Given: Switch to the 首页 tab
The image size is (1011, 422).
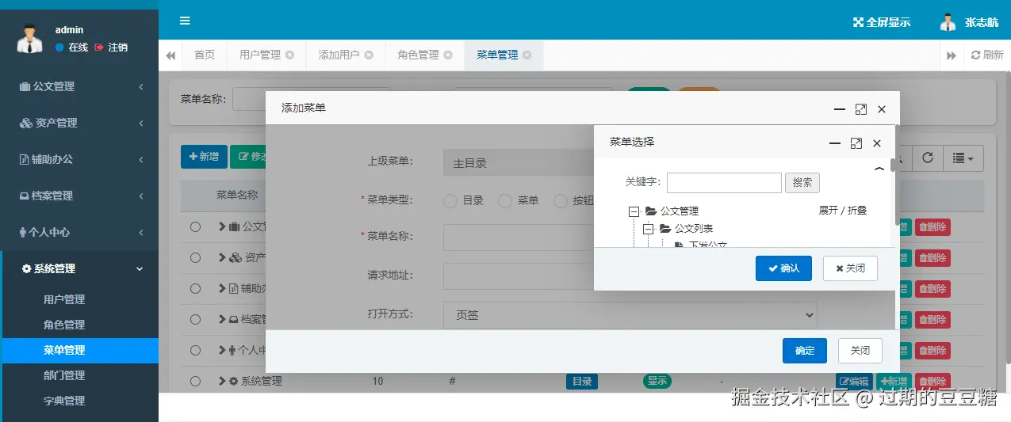Looking at the screenshot, I should coord(205,55).
